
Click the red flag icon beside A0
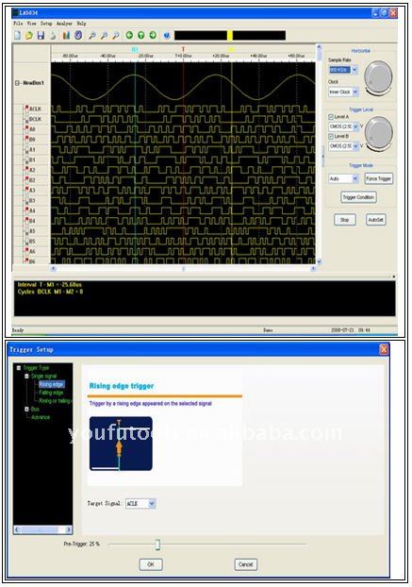[26, 129]
